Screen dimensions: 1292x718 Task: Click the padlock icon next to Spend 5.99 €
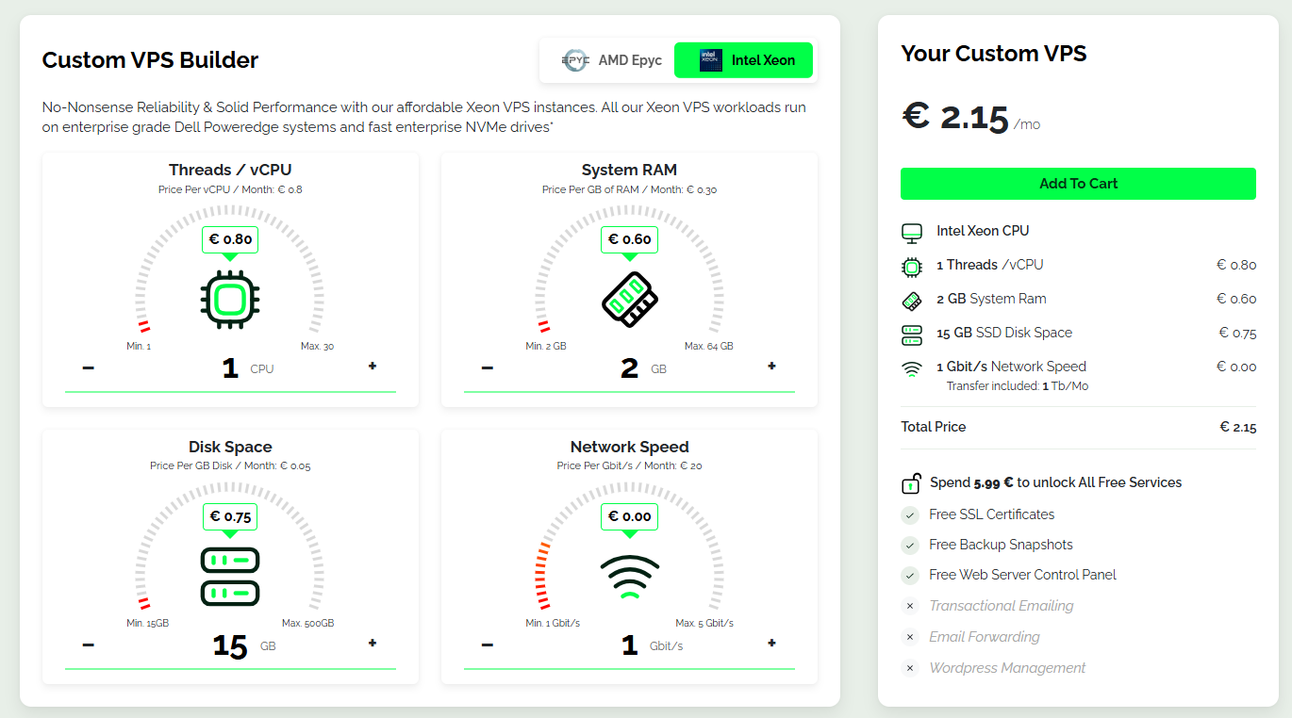tap(911, 483)
